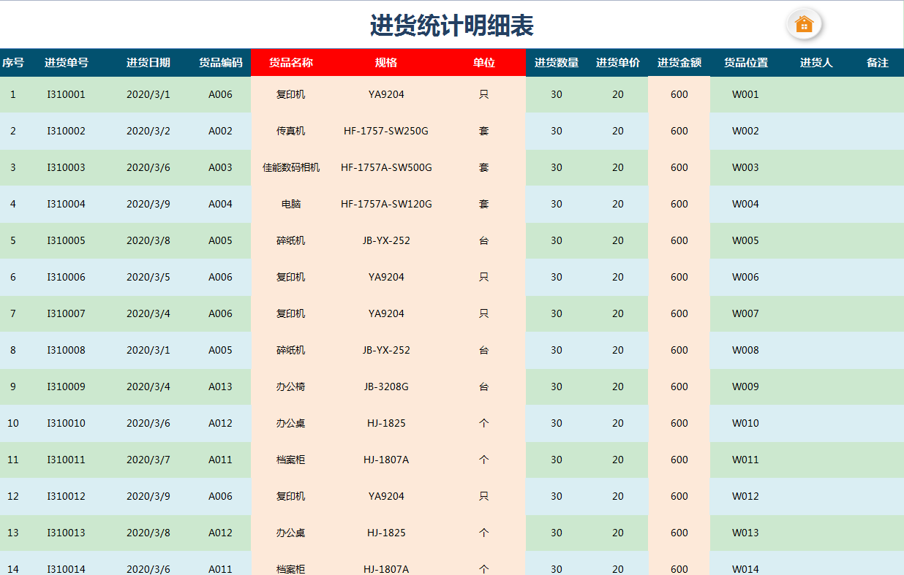
Task: Click the 货品编码 column header
Action: 220,63
